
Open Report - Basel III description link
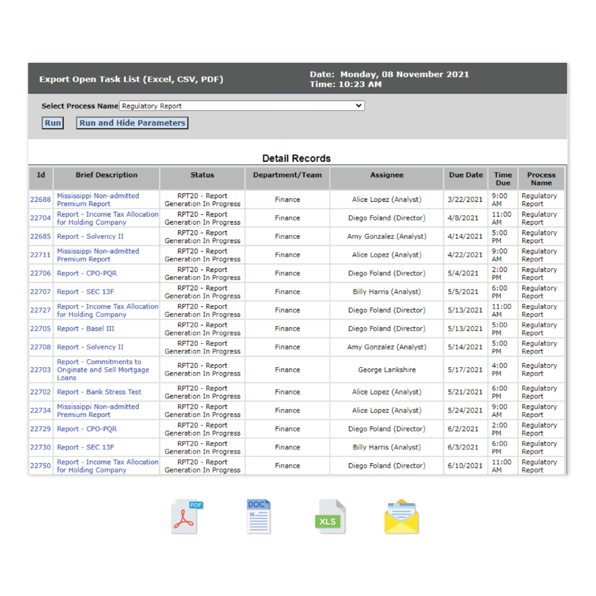coord(85,328)
